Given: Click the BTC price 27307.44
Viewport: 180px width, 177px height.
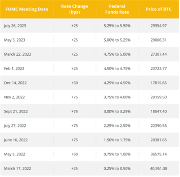Looking at the screenshot, I should 158,54.
